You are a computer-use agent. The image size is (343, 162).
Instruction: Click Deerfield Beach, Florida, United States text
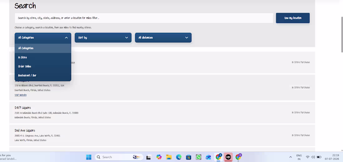[32, 90]
